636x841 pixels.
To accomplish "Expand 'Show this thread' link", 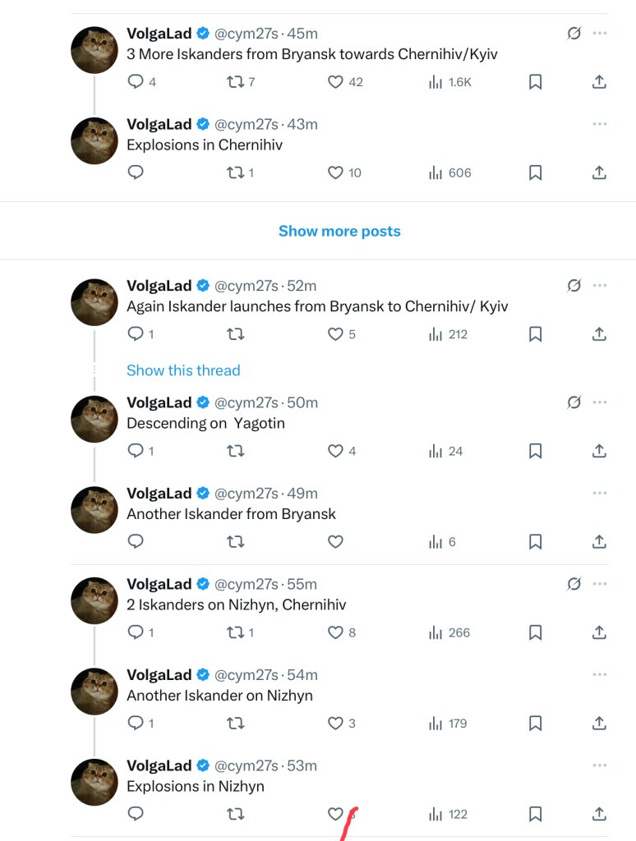I will pos(183,370).
